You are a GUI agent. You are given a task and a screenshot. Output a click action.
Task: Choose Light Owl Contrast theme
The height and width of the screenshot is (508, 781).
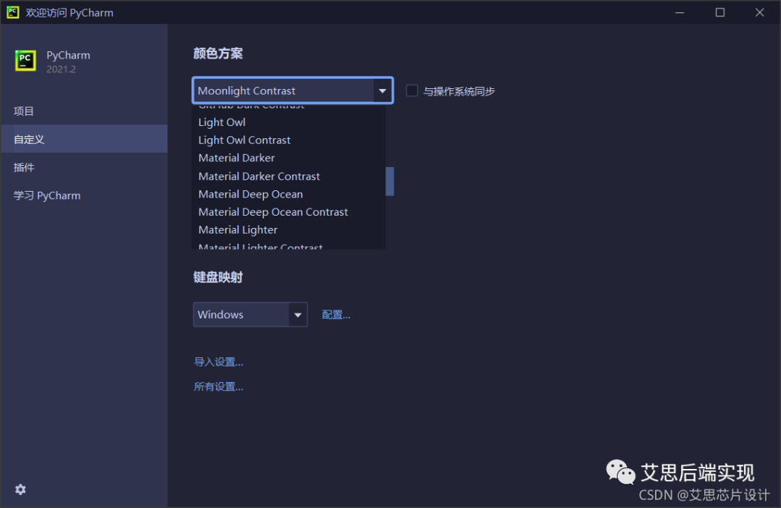pos(244,140)
